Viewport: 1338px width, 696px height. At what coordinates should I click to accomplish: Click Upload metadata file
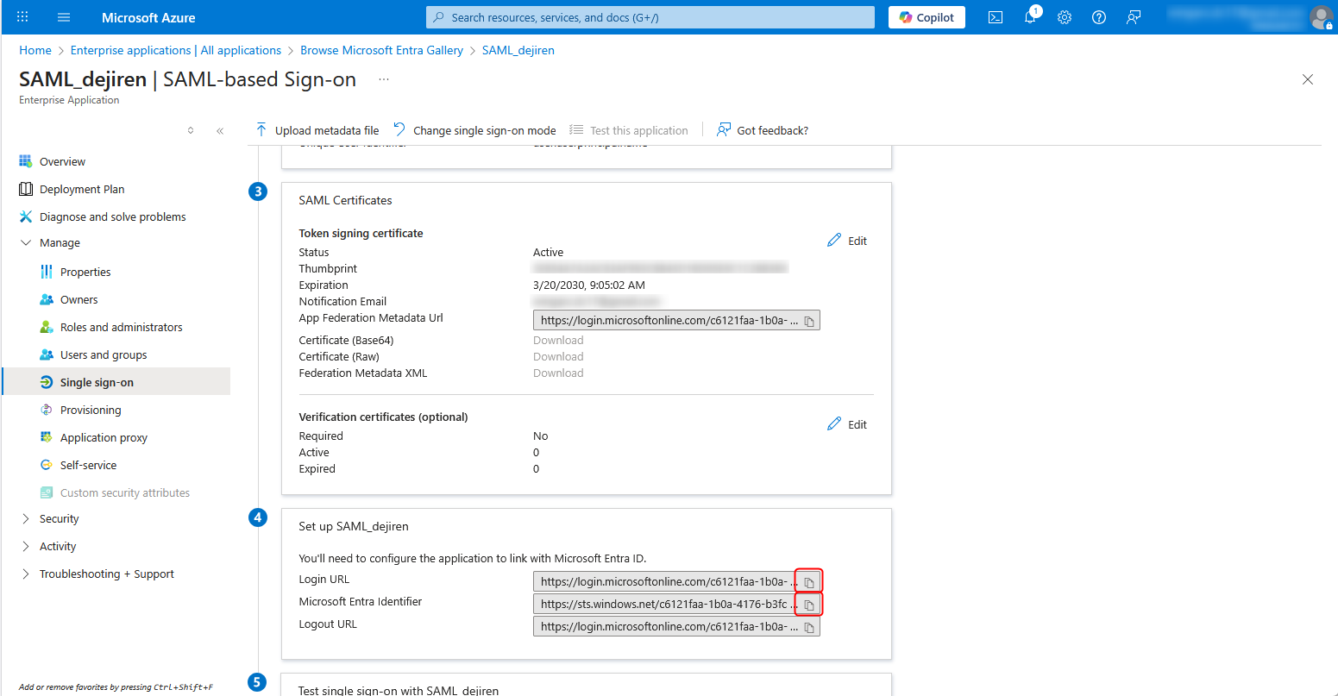(317, 130)
